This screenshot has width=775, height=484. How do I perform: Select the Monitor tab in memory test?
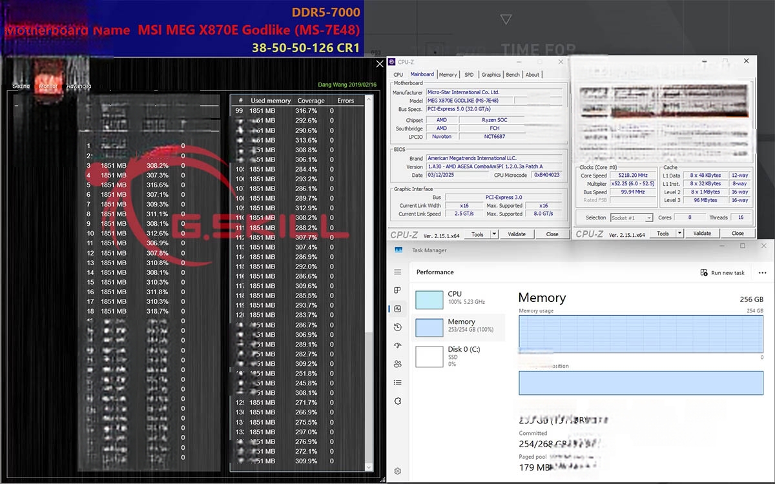tap(48, 86)
